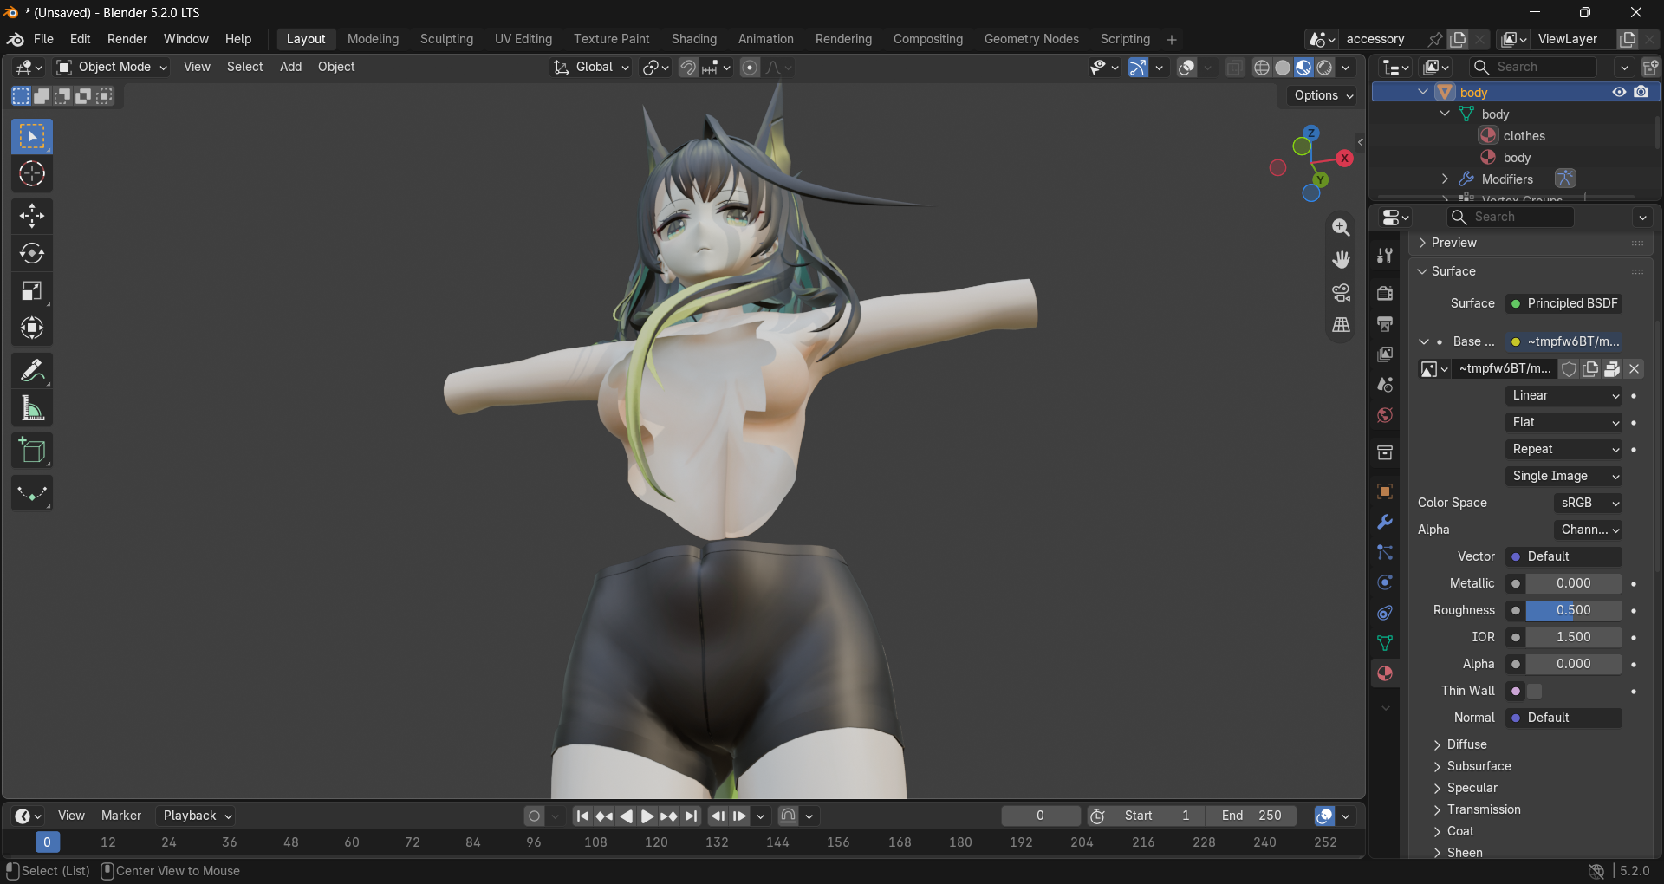
Task: Open the Physics properties tab
Action: [1385, 582]
